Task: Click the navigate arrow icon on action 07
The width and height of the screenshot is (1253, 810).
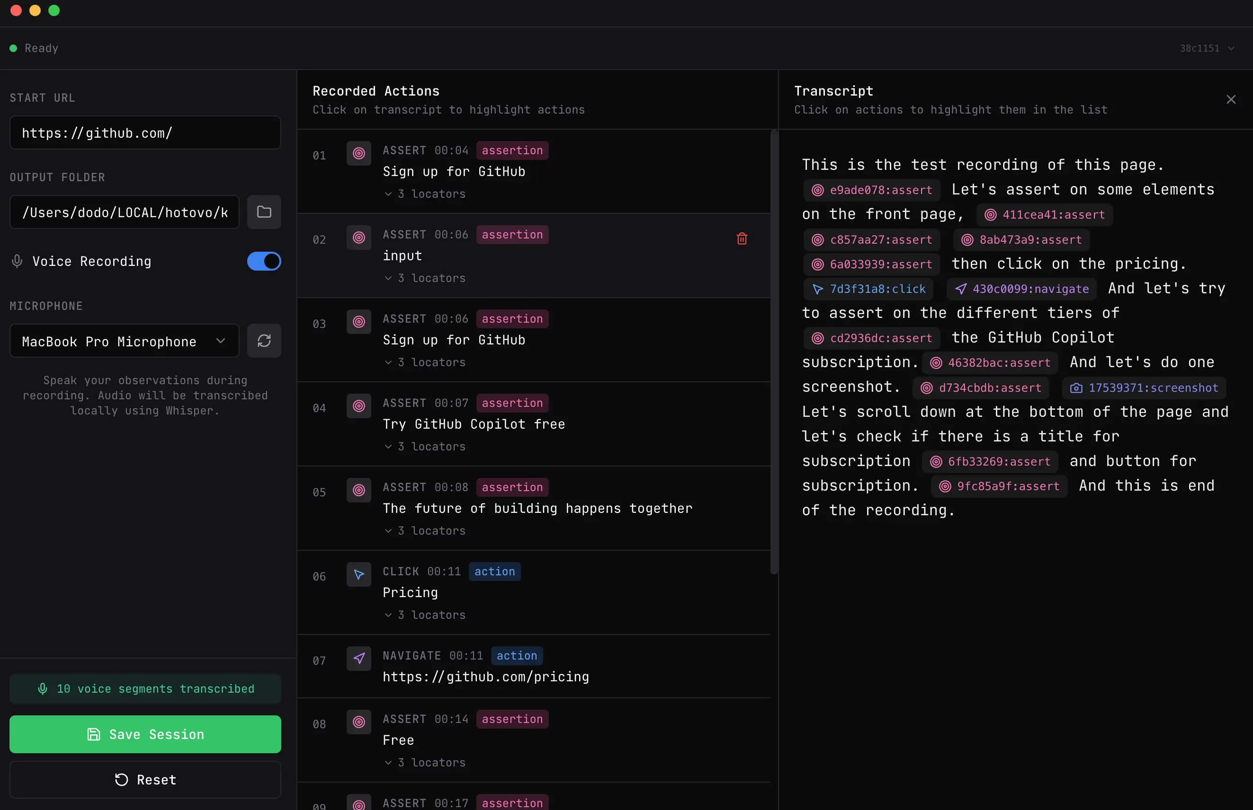Action: coord(358,659)
